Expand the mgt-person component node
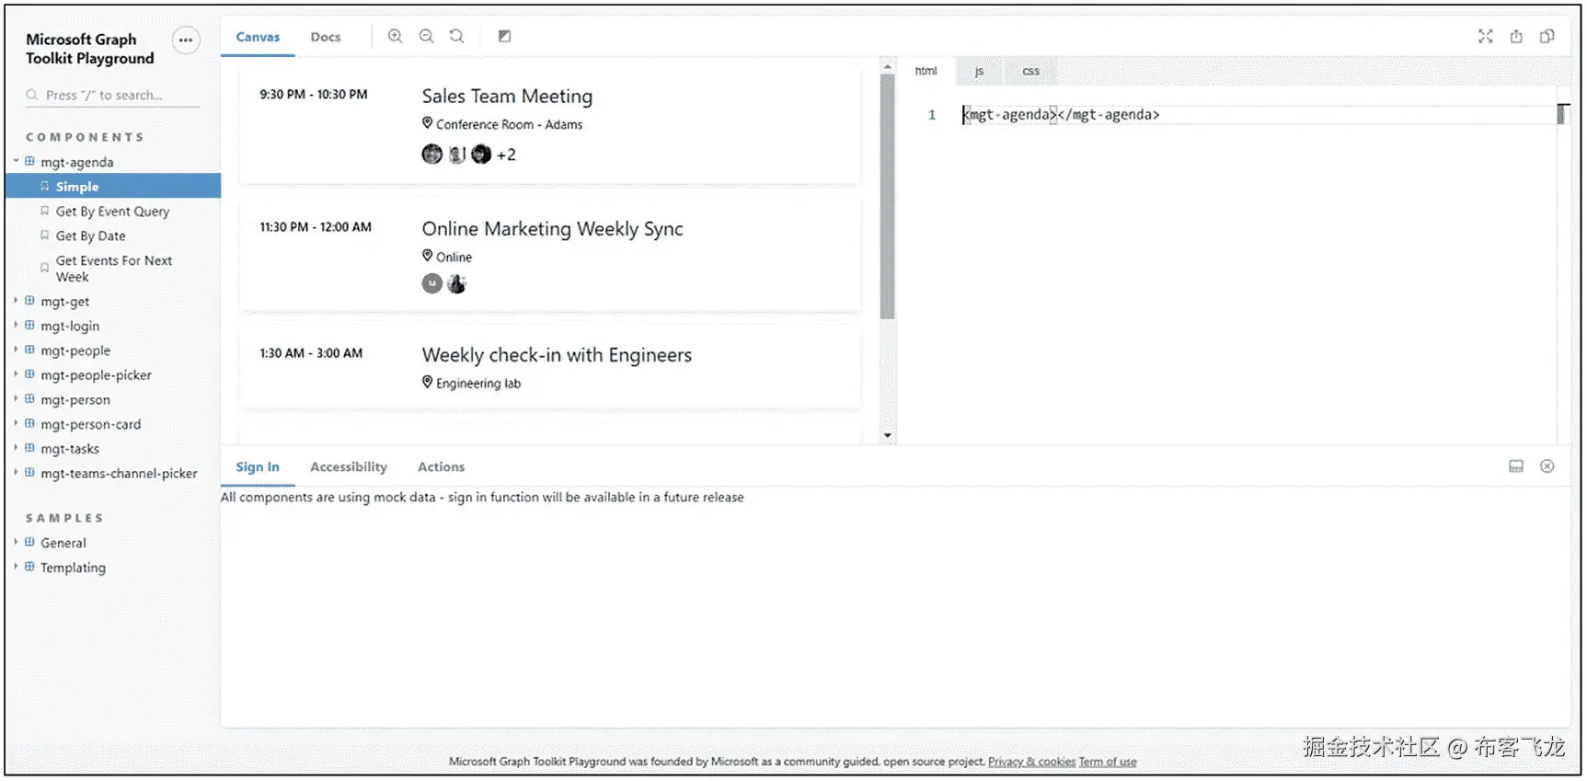This screenshot has width=1587, height=781. [x=16, y=399]
